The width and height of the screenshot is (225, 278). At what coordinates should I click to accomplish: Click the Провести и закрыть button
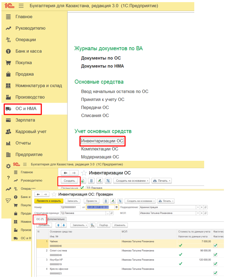pos(49,201)
